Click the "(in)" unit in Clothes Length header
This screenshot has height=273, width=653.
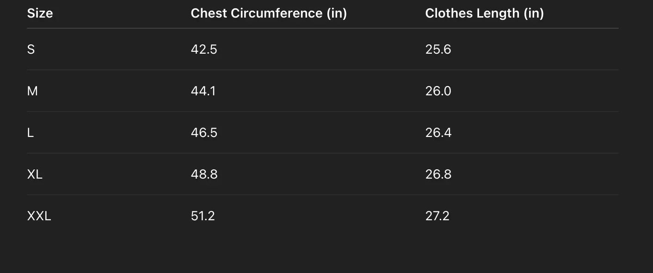point(534,13)
